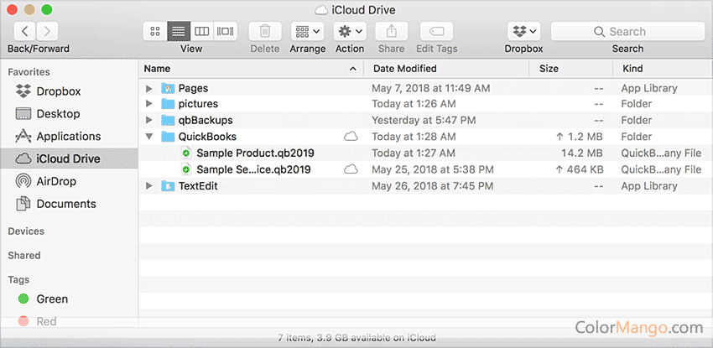Viewport: 713px width, 348px height.
Task: Sort by the Size column header
Action: [x=570, y=69]
